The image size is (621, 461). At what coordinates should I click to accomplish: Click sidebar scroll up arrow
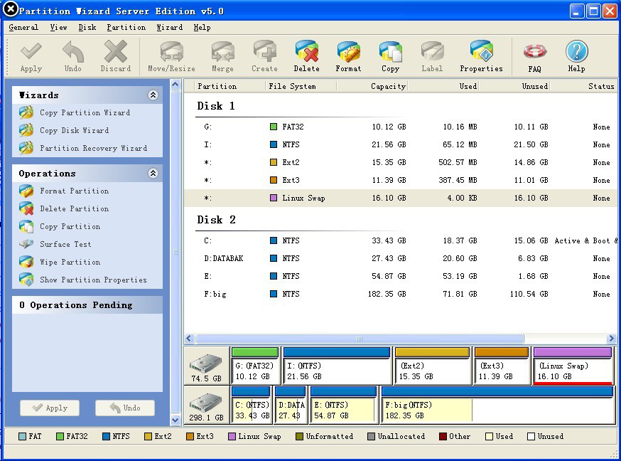coord(175,85)
